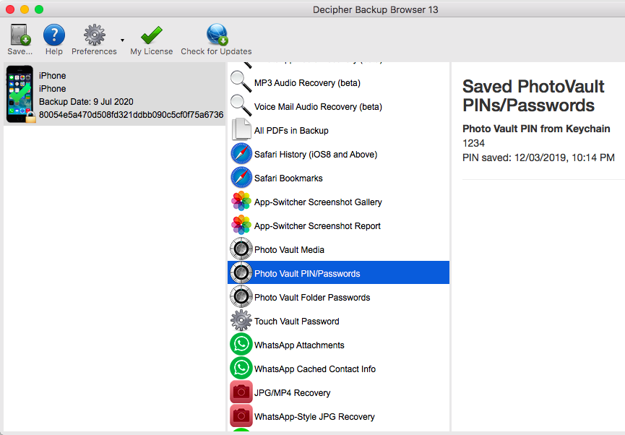
Task: Click Saved PhotoVault PINs/Passwords title
Action: [x=533, y=95]
